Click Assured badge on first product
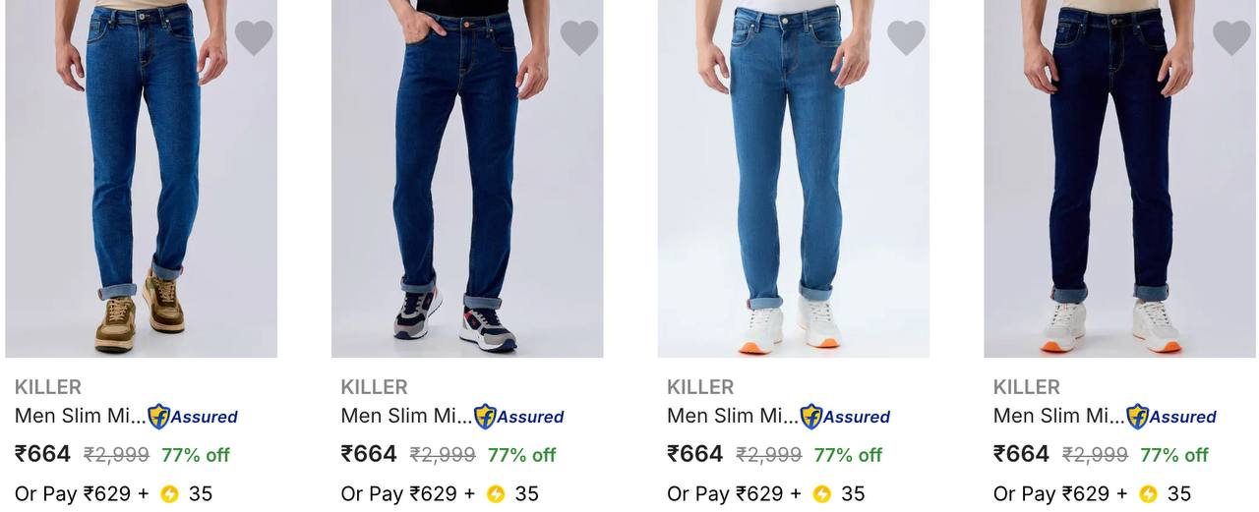The image size is (1259, 512). (x=193, y=417)
